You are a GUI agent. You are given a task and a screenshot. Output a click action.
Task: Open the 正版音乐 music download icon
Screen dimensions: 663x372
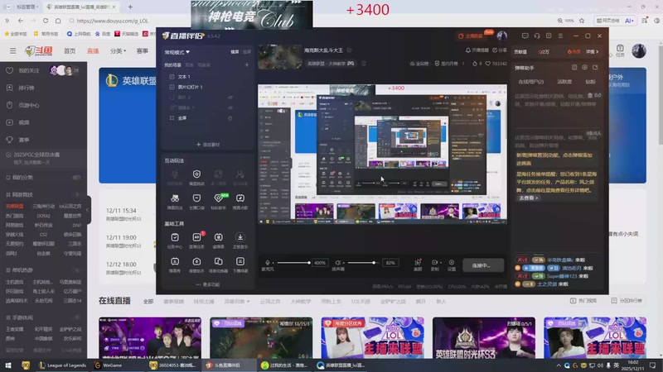coord(240,237)
